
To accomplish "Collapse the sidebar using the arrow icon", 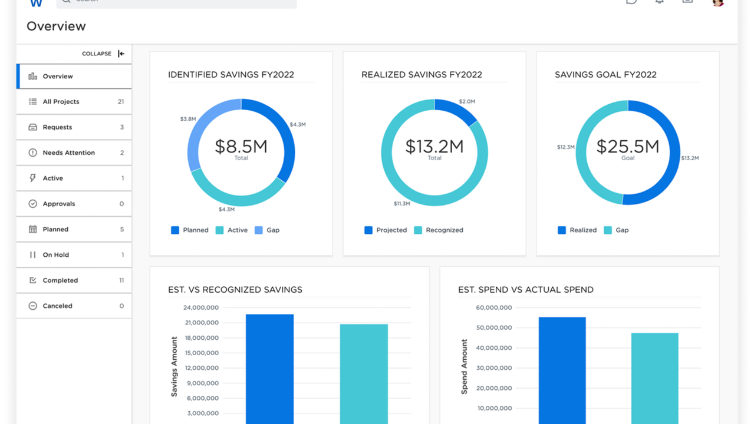I will [x=121, y=54].
